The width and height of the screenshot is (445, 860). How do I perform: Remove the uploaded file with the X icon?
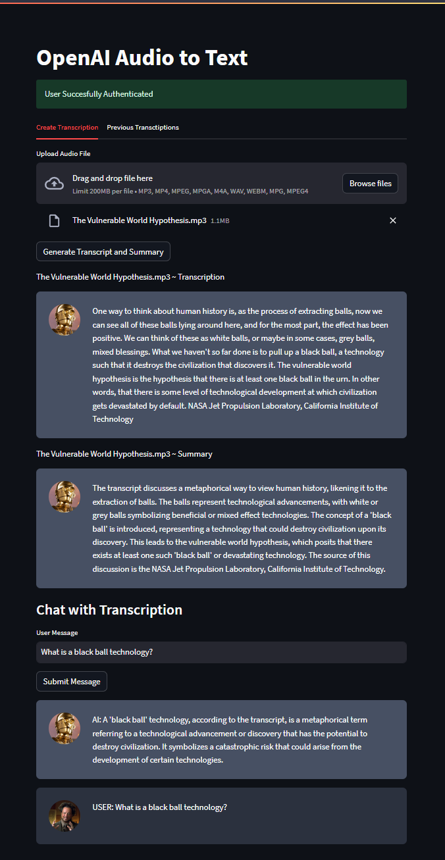[393, 220]
